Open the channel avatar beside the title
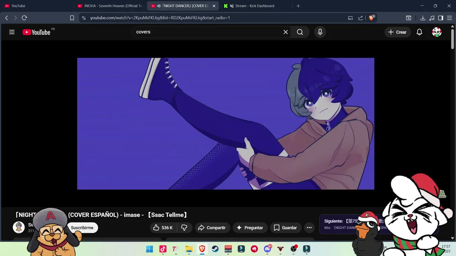This screenshot has width=456, height=256. [19, 227]
